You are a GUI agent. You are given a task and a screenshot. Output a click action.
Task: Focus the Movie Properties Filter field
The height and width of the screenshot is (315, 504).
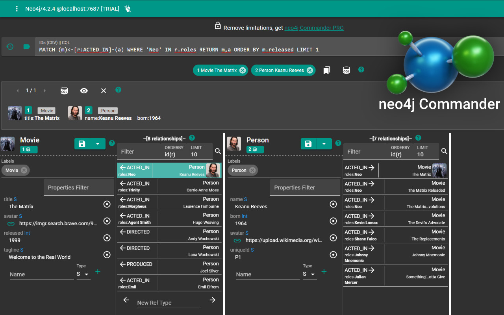click(79, 187)
